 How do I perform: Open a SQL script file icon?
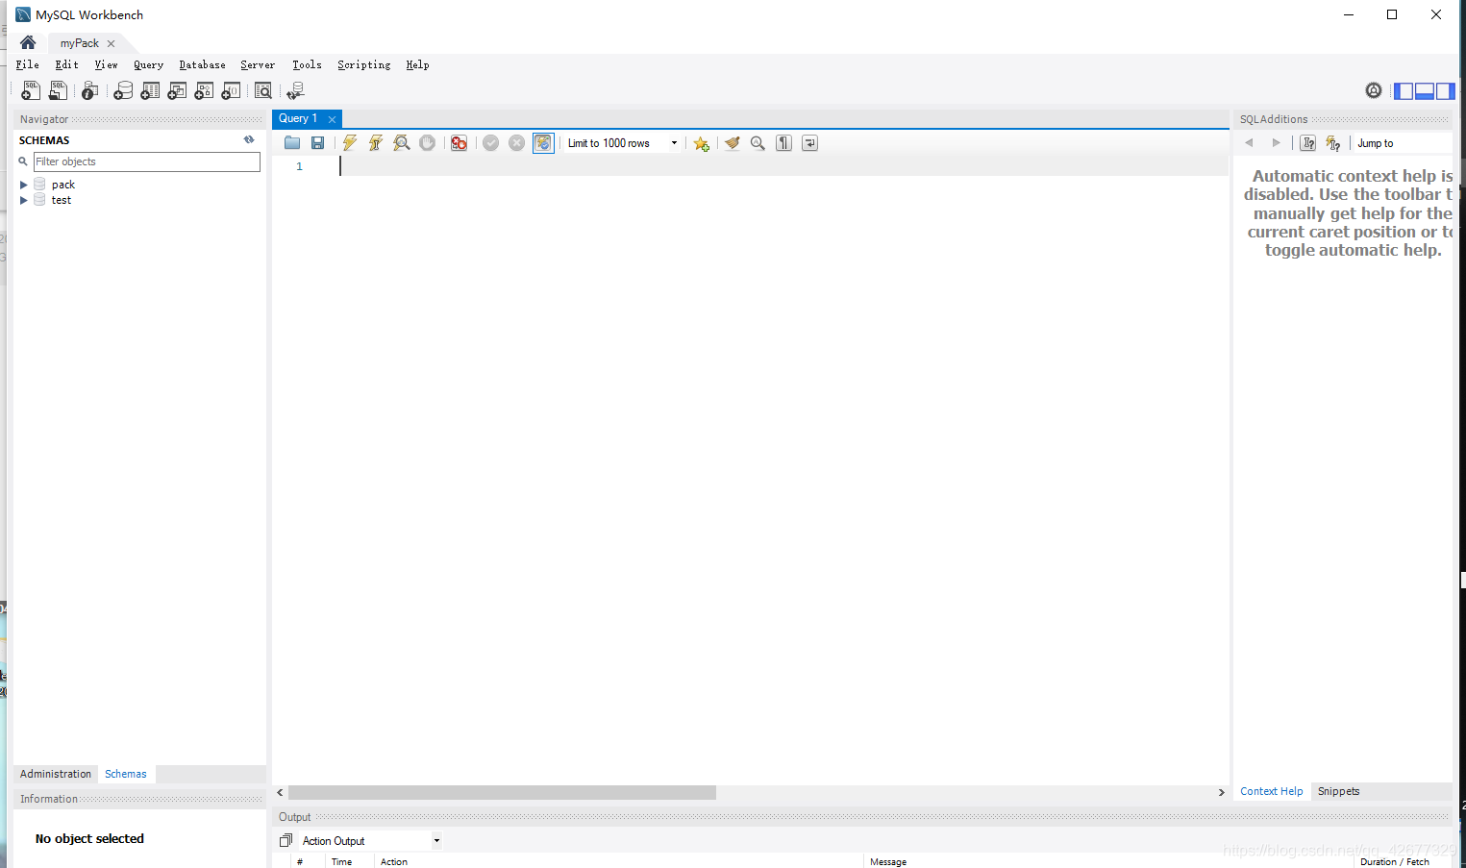pos(58,90)
